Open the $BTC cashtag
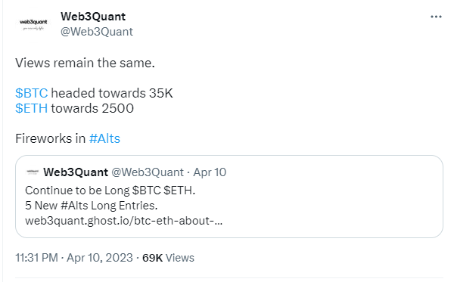Screen dimensions: 454x282 32,94
